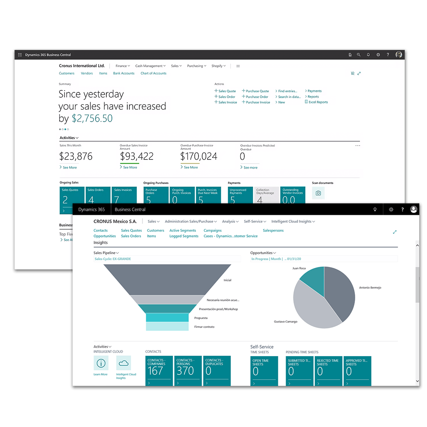Collapse Activities section in Cronus International window
427x427 pixels.
69,138
